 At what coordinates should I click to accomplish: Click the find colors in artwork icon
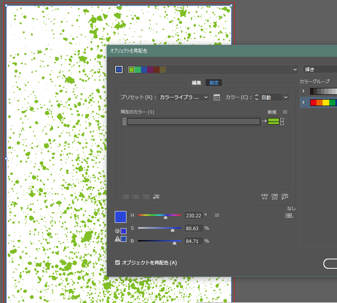(x=285, y=197)
